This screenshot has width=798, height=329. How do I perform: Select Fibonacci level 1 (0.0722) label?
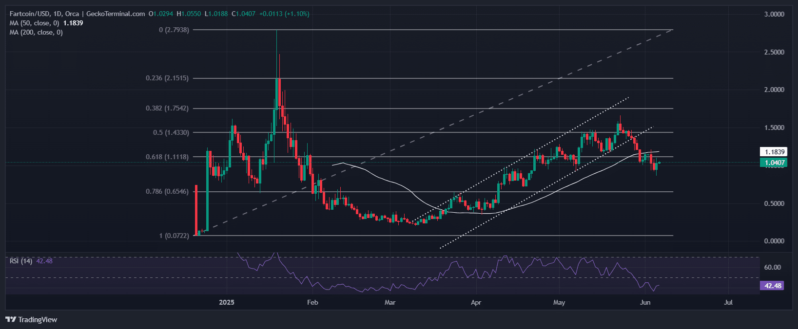point(174,236)
